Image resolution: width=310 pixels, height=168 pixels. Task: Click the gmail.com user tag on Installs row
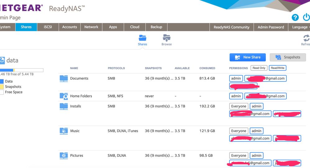coord(250,114)
